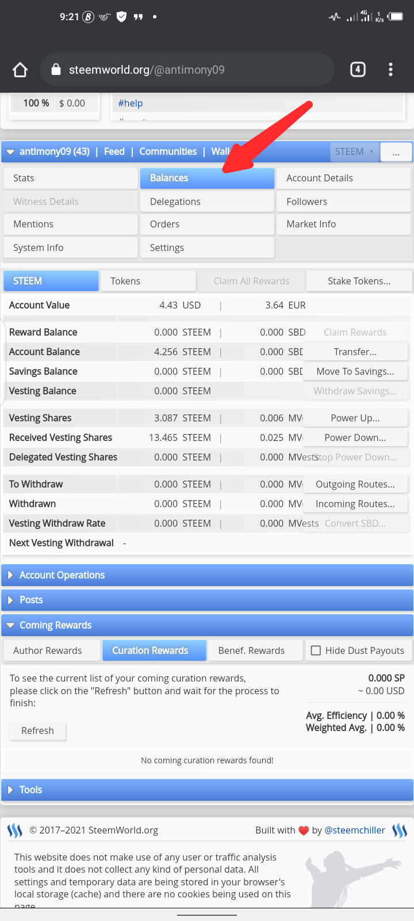Toggle the Hide Dust Payouts checkbox
Image resolution: width=414 pixels, height=921 pixels.
coord(316,650)
